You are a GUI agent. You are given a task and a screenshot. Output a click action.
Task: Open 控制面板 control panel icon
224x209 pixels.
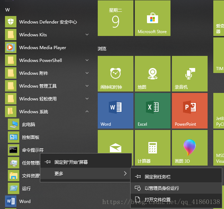14,137
